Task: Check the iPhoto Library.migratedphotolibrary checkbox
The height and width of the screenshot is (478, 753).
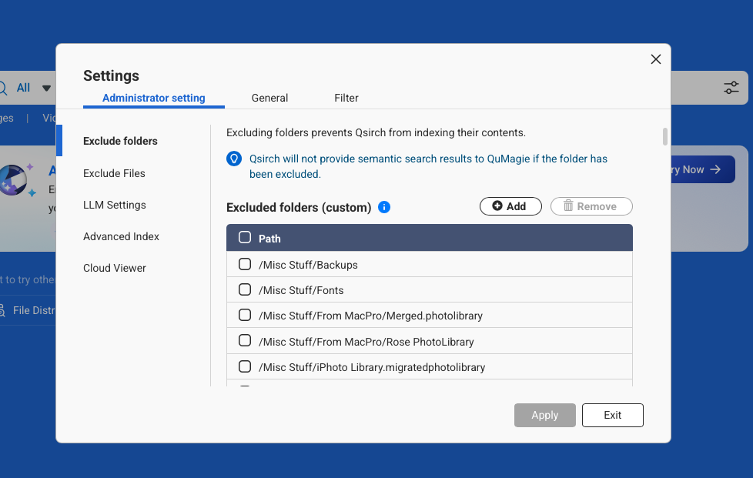Action: 245,366
